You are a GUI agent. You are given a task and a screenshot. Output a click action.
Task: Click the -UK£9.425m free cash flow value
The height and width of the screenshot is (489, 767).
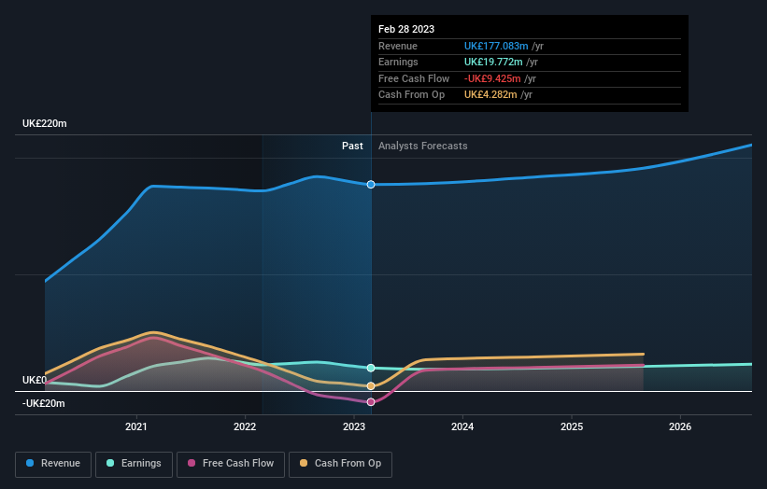point(492,78)
